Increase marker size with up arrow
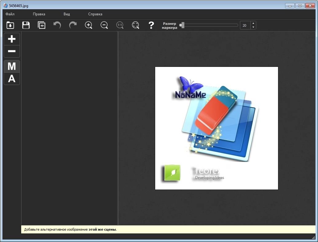The image size is (318, 242). pos(253,23)
